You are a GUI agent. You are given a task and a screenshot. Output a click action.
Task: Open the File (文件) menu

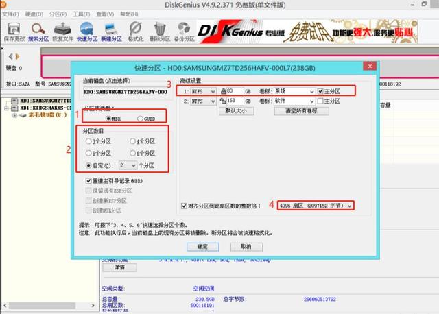pyautogui.click(x=11, y=14)
